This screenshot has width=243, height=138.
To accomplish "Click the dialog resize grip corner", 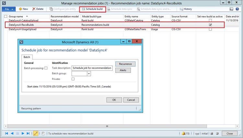I will [x=140, y=110].
